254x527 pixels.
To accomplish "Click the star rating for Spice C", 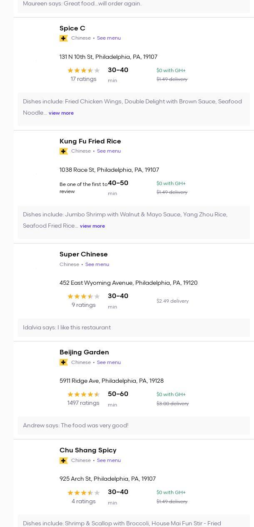I will tap(84, 70).
